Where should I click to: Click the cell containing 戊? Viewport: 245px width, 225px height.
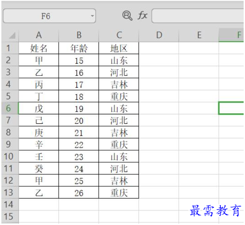tap(39, 108)
